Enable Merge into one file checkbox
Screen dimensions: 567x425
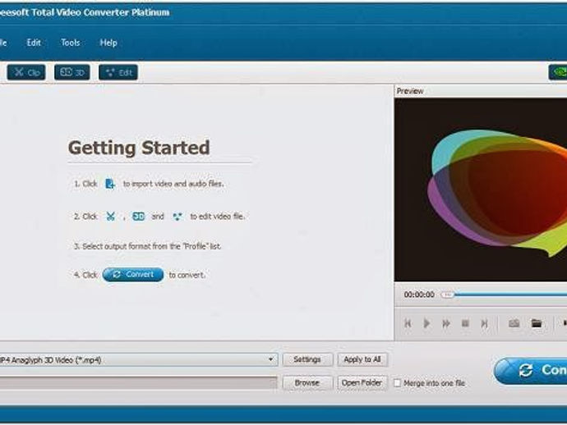click(x=397, y=383)
